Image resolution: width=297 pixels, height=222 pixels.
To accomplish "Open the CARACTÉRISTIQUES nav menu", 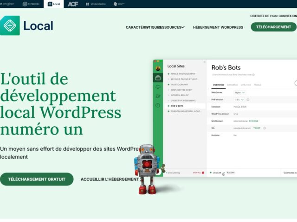I will point(143,27).
